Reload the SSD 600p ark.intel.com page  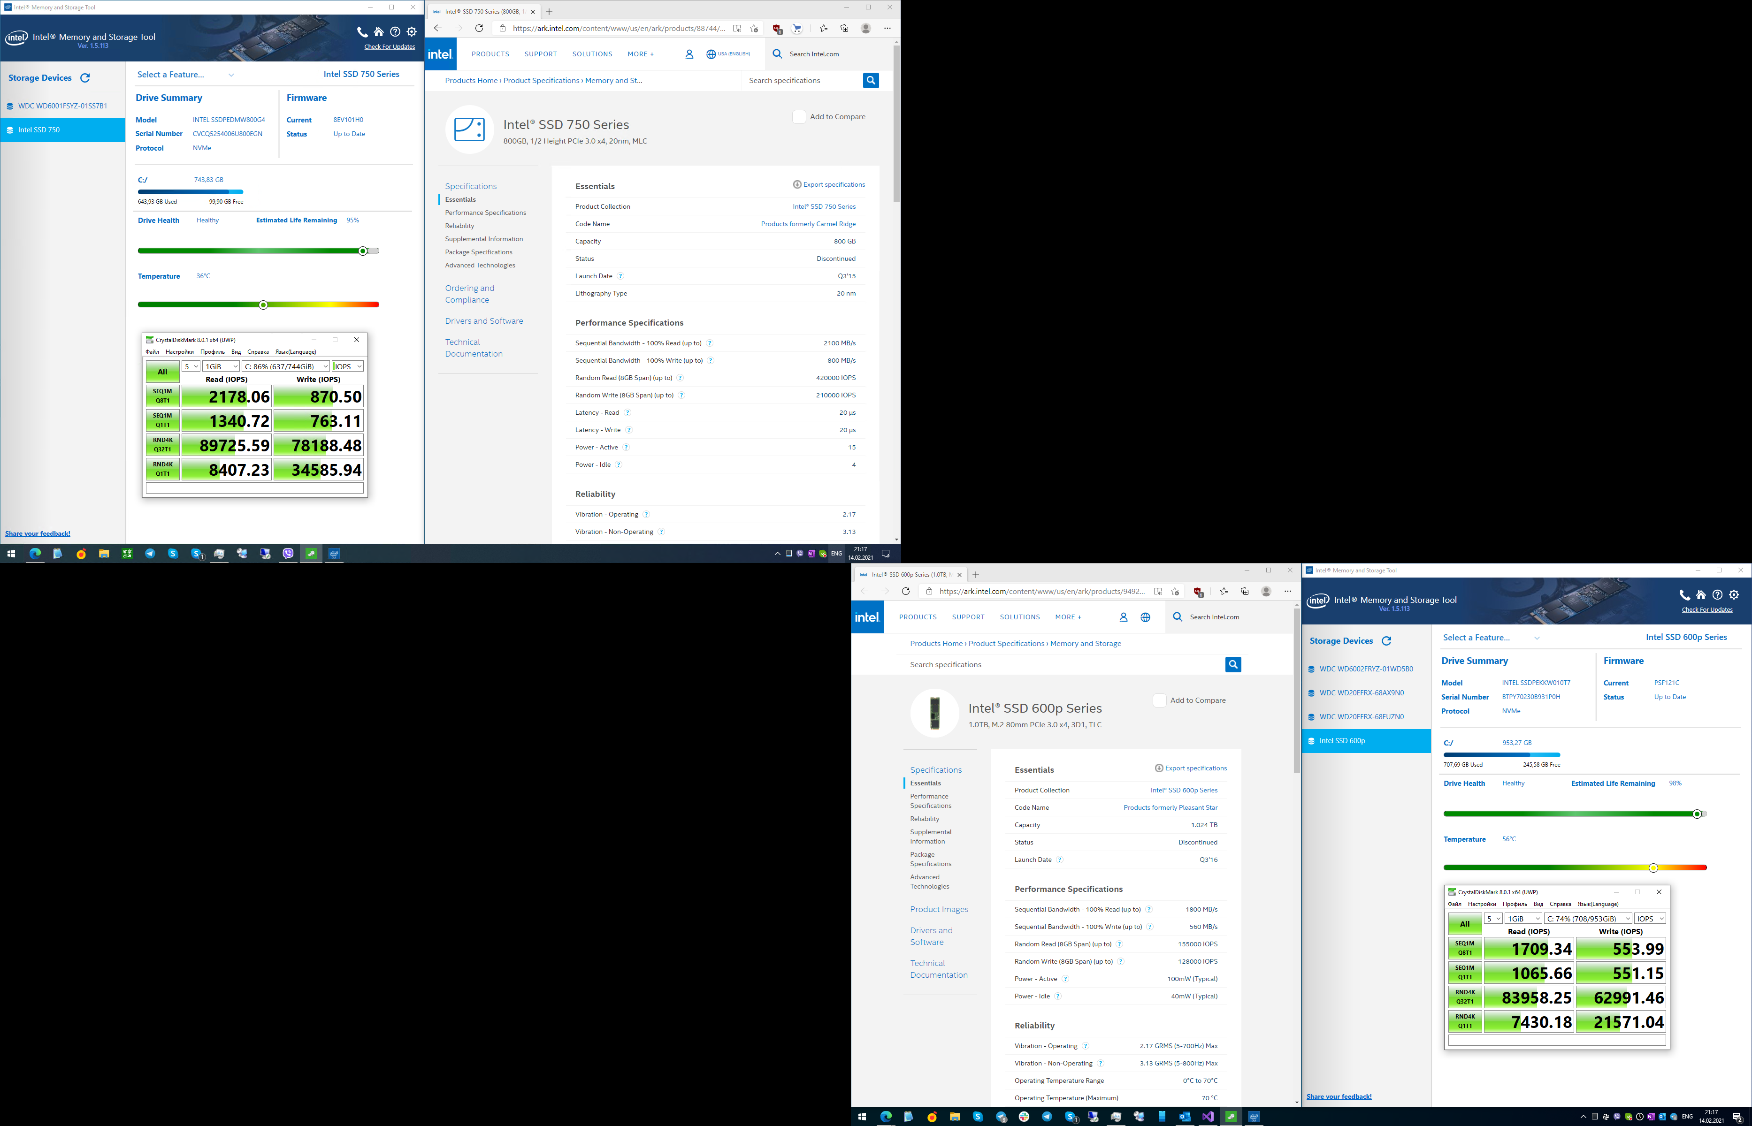pos(906,592)
